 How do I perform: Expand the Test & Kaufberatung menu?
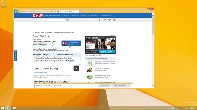pos(53,16)
